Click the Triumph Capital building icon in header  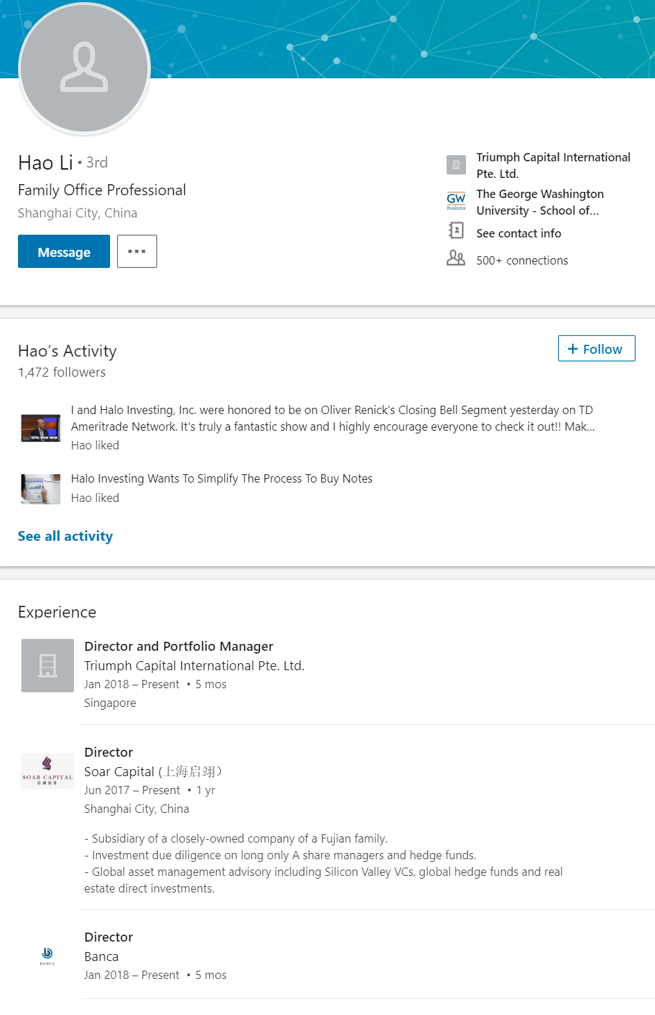coord(456,165)
